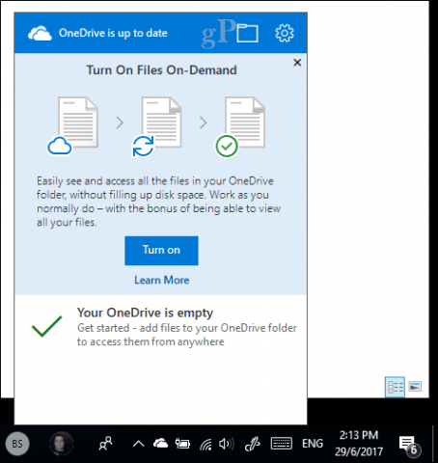This screenshot has height=463, width=438.
Task: Click 'Your OneDrive is empty' heading
Action: [145, 313]
